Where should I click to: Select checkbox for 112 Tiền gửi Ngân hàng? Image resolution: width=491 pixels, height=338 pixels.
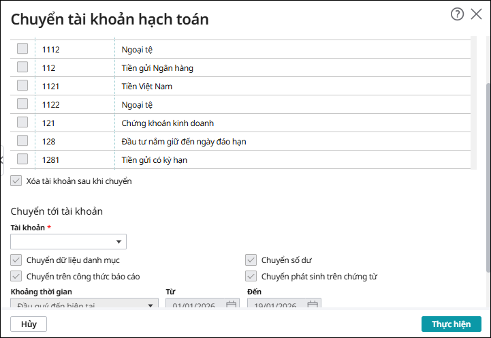coord(22,67)
